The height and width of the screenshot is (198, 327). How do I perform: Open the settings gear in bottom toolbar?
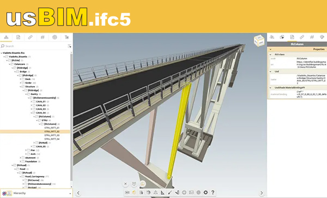click(205, 193)
